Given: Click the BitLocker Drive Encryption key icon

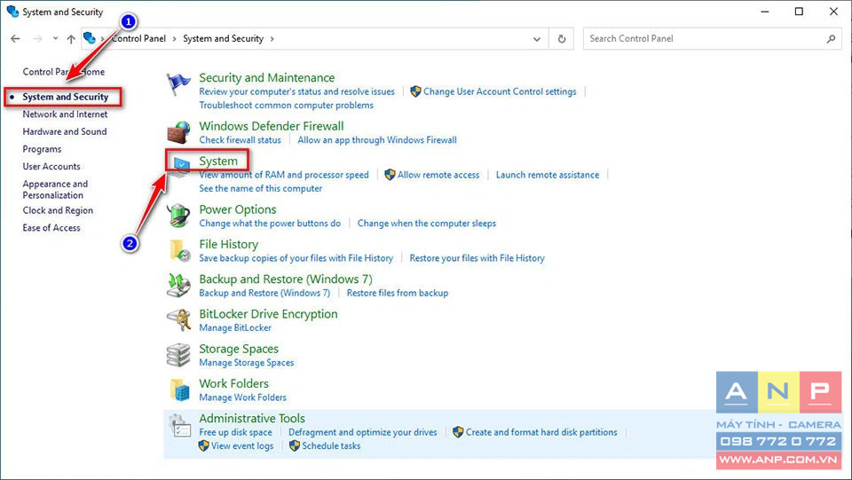Looking at the screenshot, I should [178, 320].
